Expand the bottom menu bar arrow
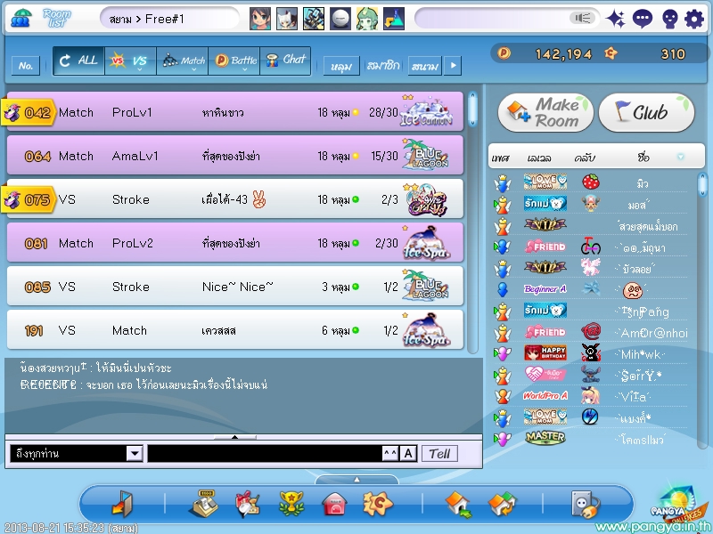 (x=357, y=480)
